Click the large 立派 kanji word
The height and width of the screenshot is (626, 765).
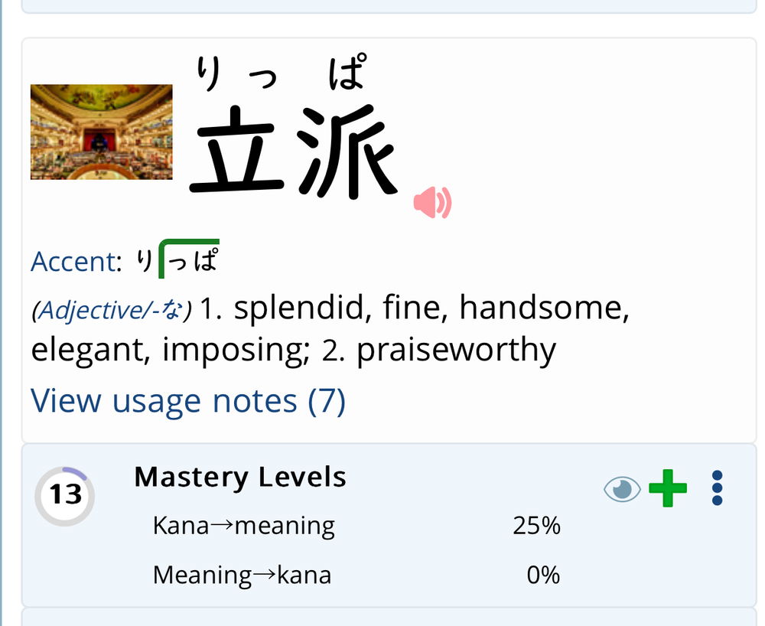[294, 152]
